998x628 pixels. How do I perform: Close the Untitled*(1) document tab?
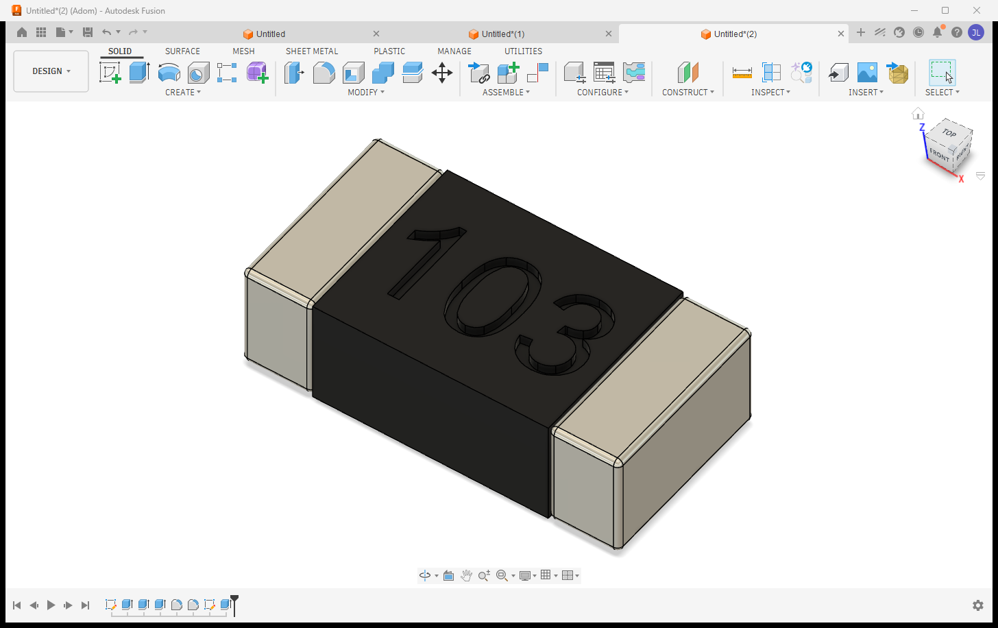(x=609, y=34)
